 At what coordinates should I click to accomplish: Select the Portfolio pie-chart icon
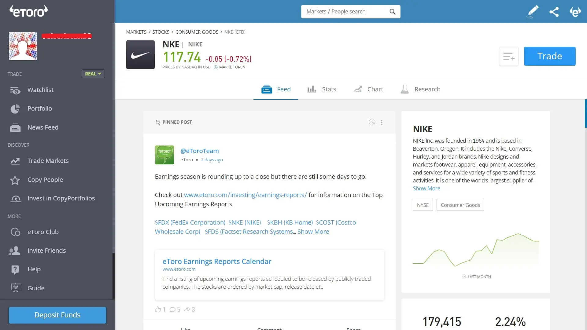15,109
